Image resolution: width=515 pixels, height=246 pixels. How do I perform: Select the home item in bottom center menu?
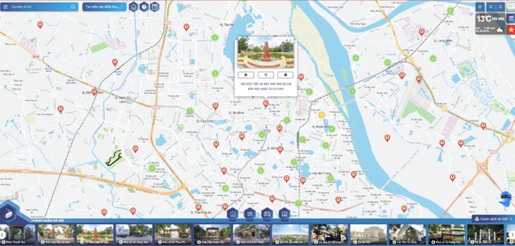pos(232,214)
